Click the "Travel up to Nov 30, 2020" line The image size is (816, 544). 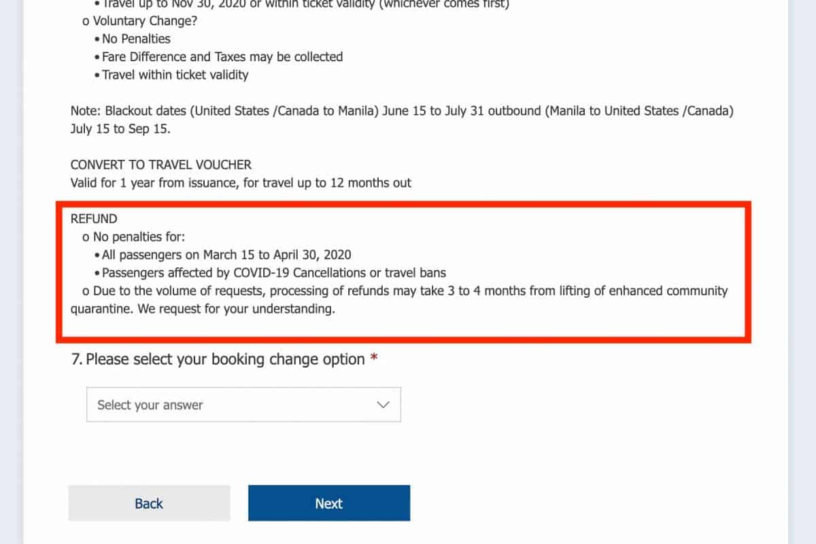coord(306,4)
